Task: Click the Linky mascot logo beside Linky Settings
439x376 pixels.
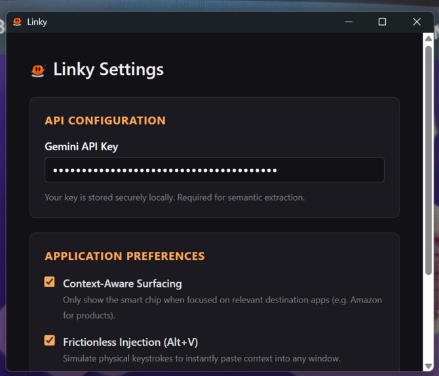Action: coord(39,70)
